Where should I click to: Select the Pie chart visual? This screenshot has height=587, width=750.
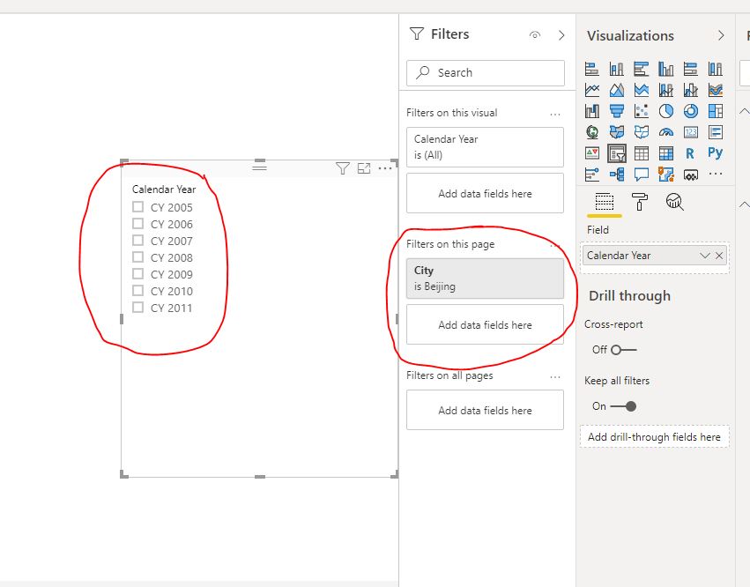click(x=665, y=111)
